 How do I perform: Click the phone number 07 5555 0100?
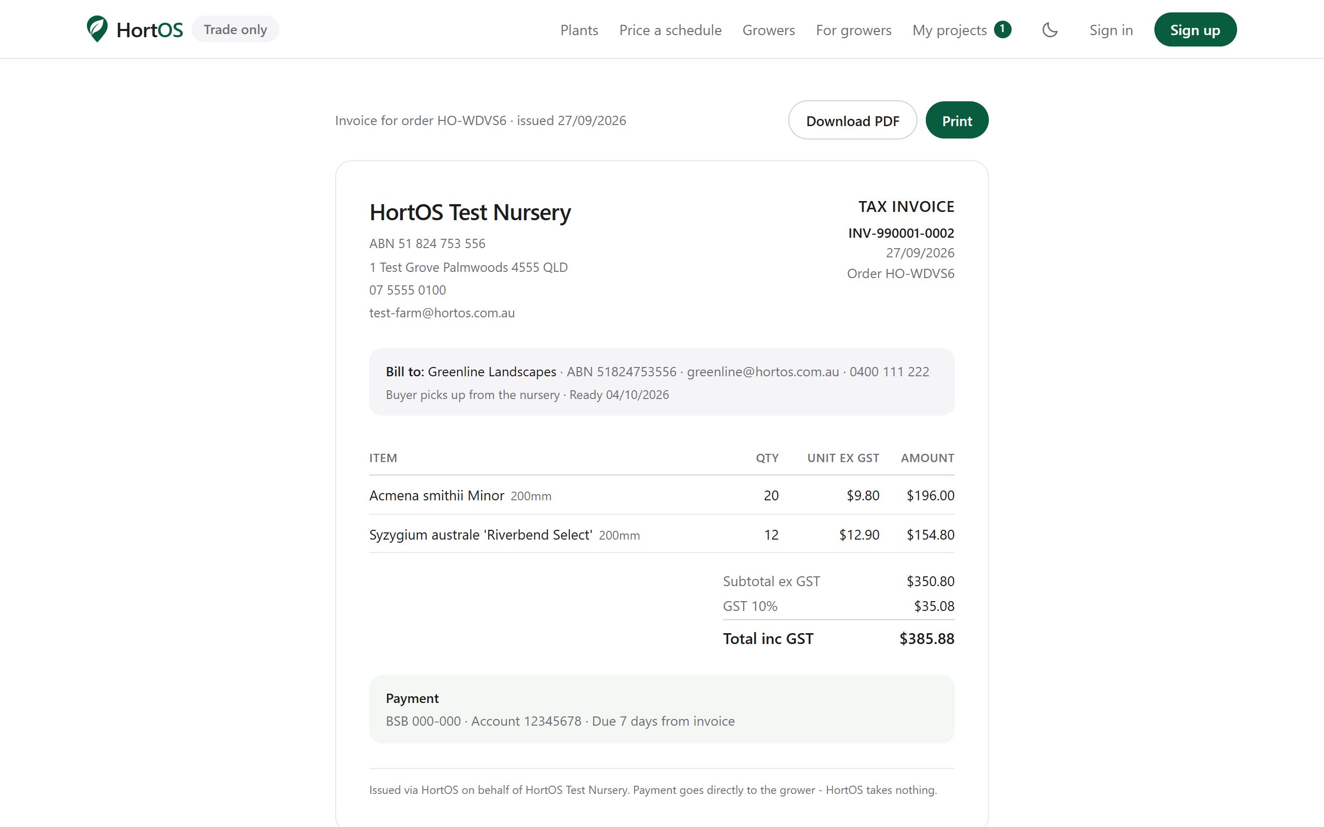point(408,290)
